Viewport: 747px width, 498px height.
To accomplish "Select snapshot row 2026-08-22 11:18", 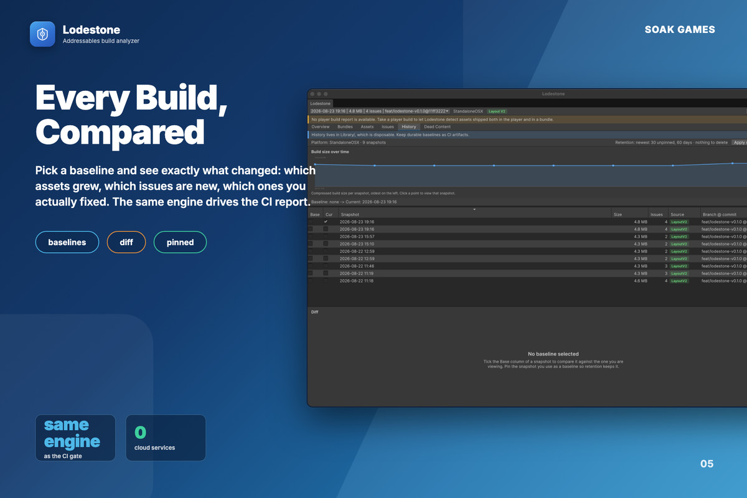I will (527, 281).
